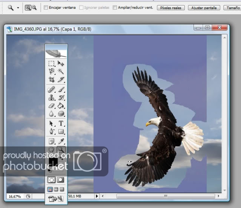241x208 pixels.
Task: Select the Move tool
Action: (61, 64)
